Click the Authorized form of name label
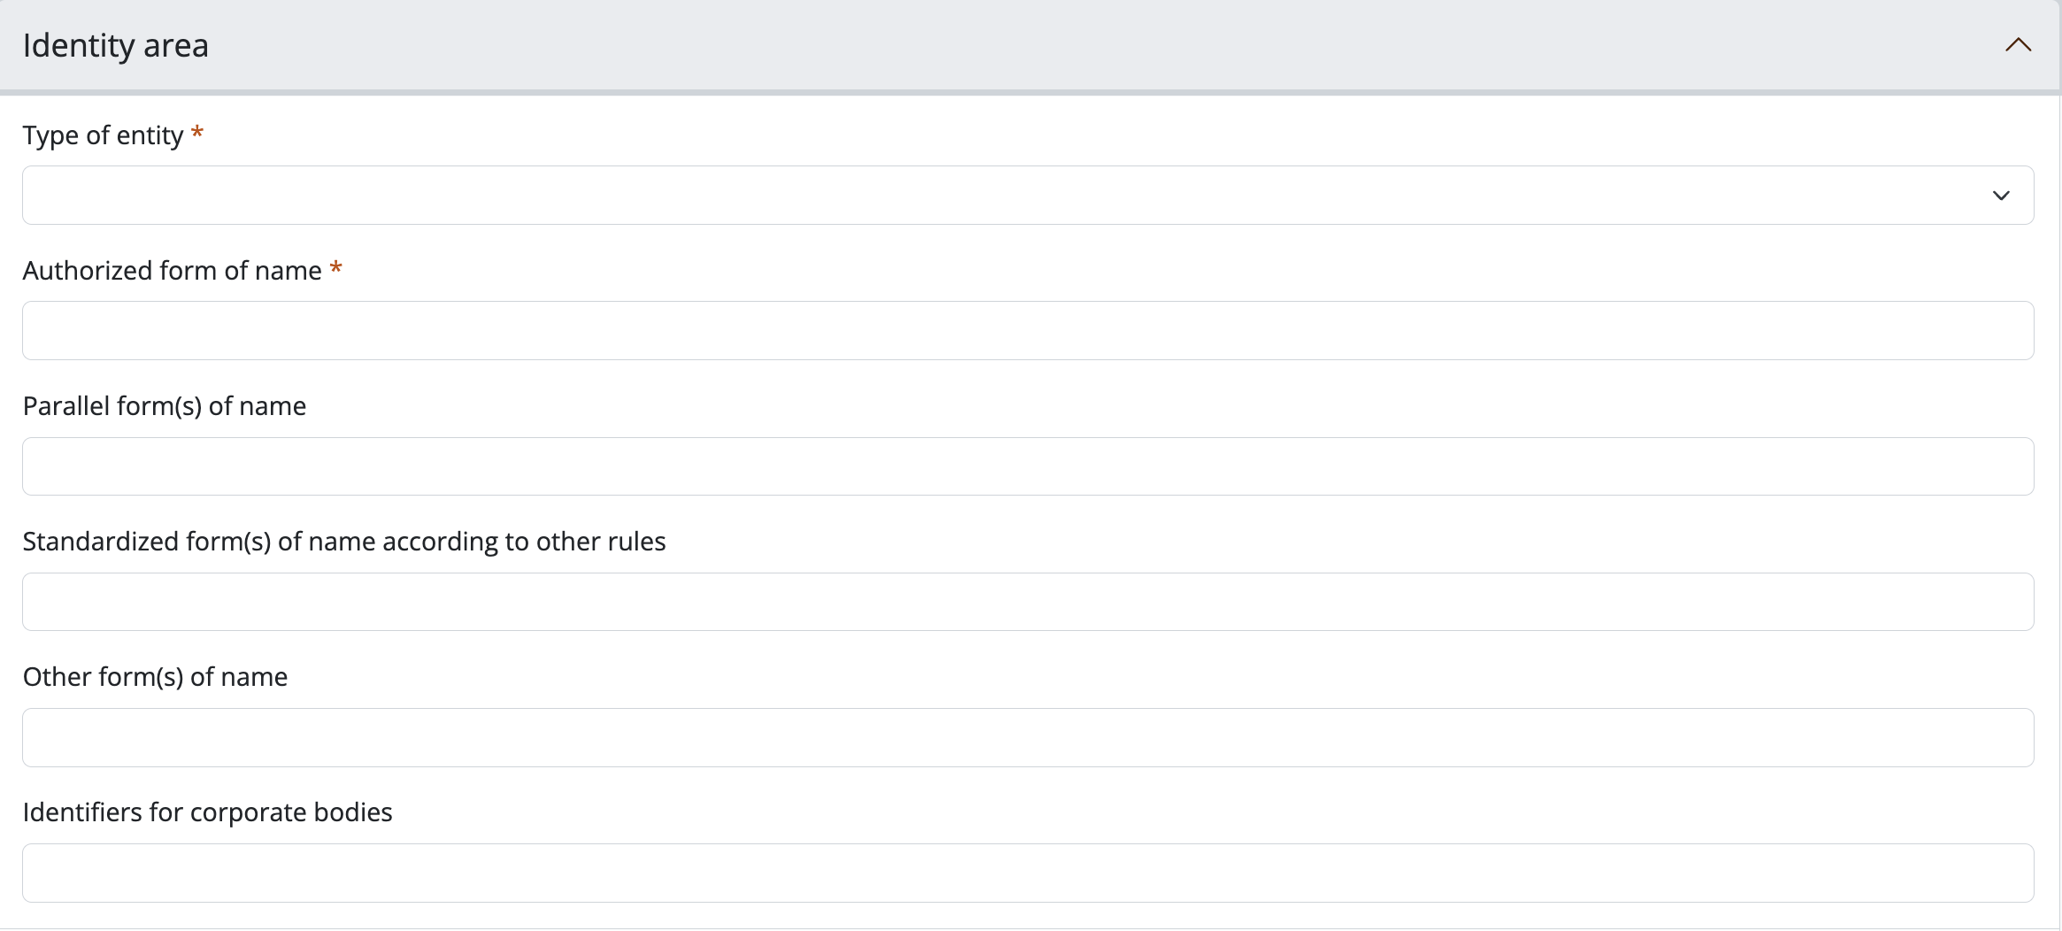This screenshot has width=2062, height=931. point(172,271)
